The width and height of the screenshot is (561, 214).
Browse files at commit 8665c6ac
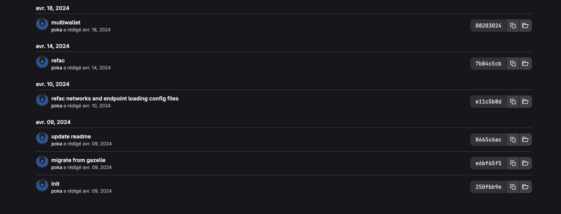(525, 140)
